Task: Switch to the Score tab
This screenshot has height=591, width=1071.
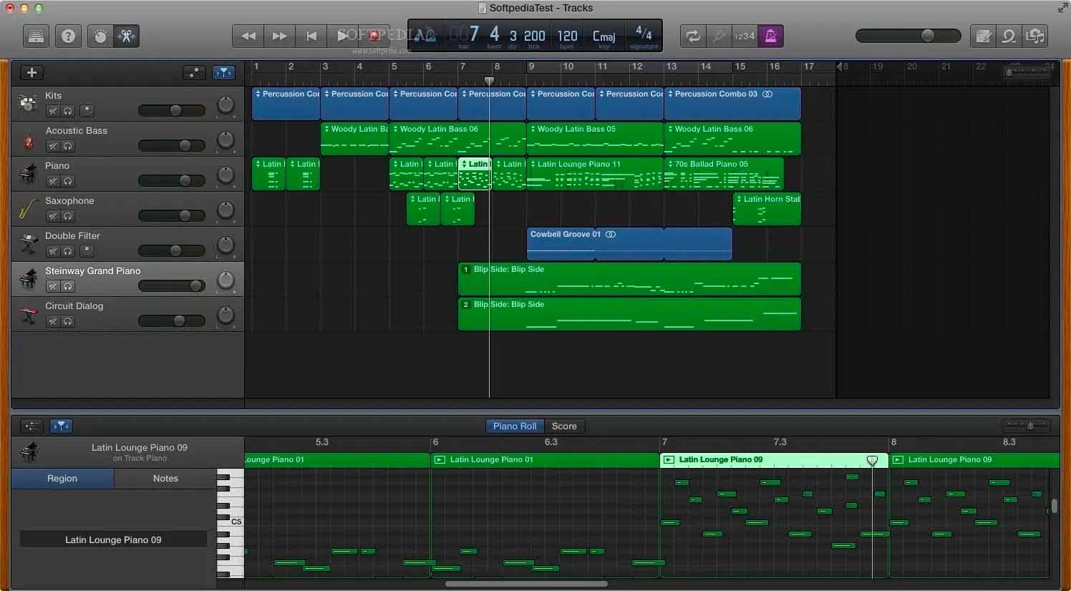Action: point(564,426)
